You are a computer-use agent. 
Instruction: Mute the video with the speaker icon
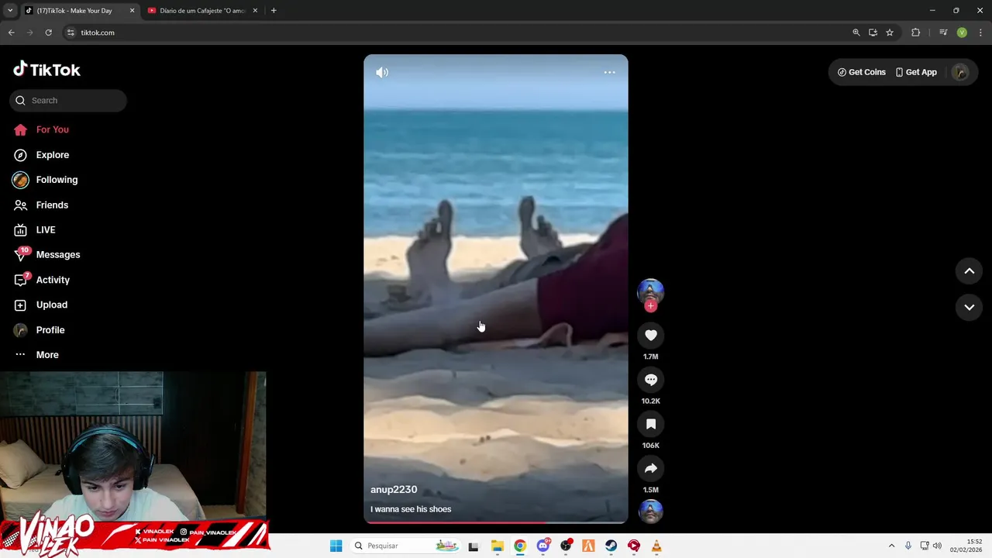(382, 72)
